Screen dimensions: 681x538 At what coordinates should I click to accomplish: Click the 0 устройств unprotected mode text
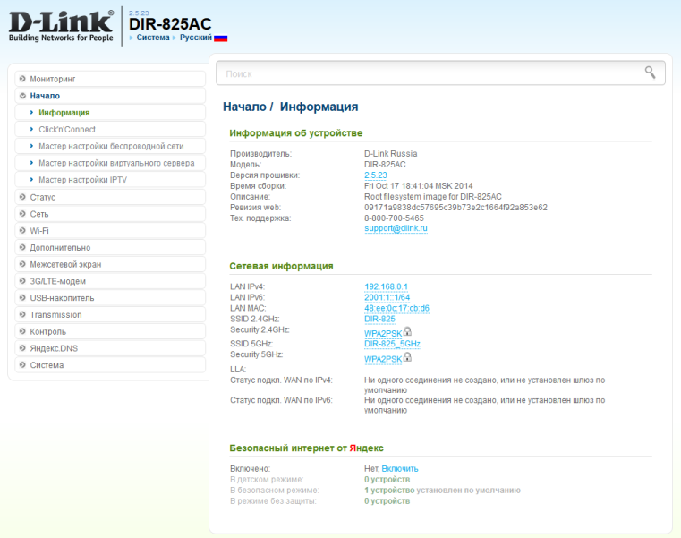(387, 501)
